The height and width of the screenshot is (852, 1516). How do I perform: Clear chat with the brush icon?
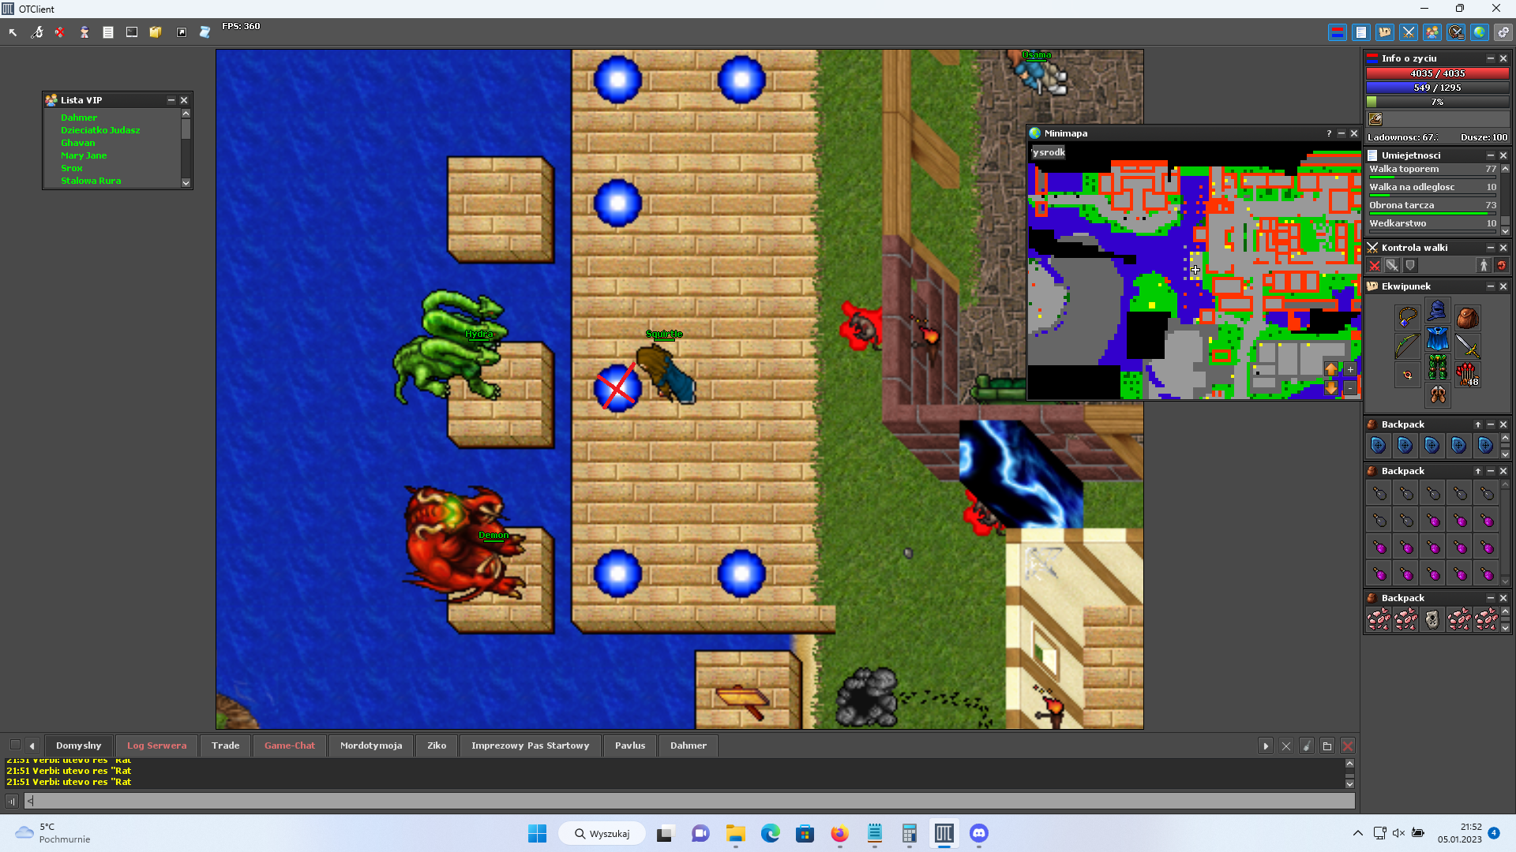(1307, 745)
